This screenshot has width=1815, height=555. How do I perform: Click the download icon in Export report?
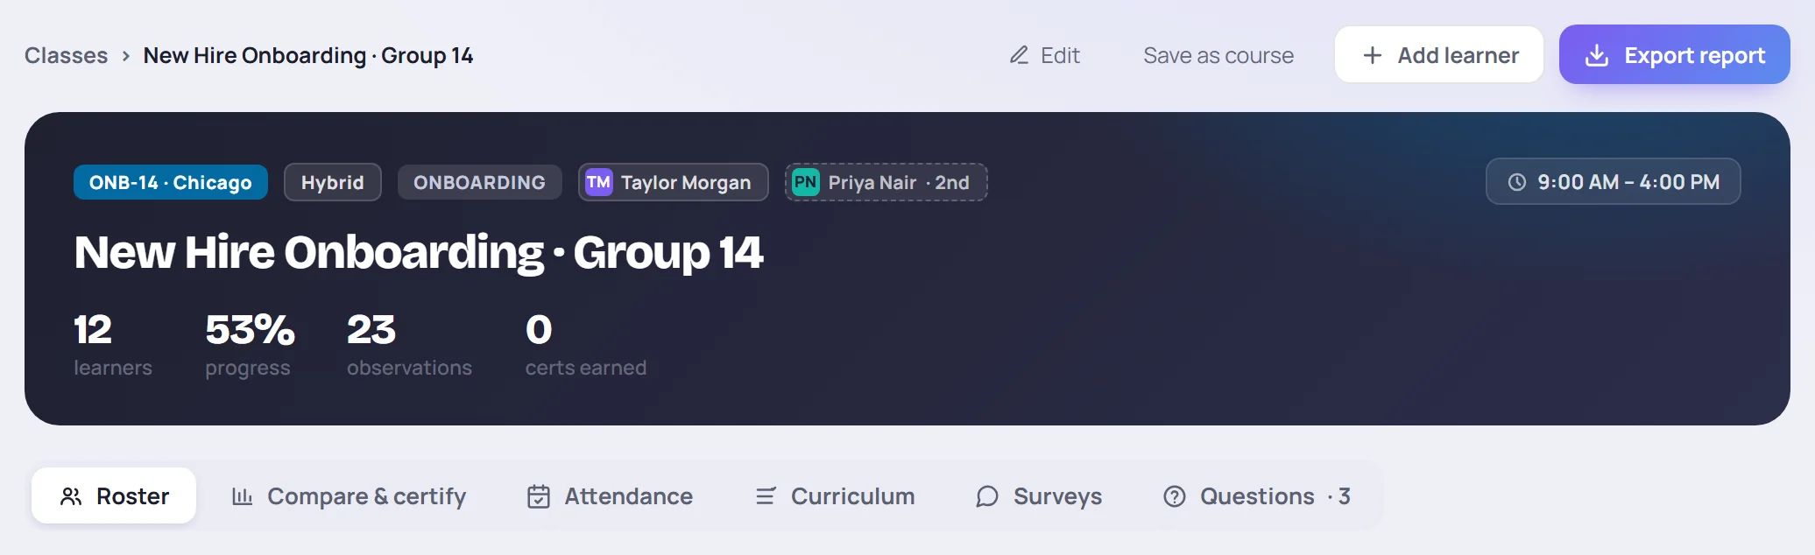click(x=1597, y=55)
